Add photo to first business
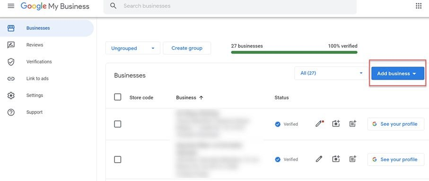Viewport: 429px width, 181px height. [336, 124]
